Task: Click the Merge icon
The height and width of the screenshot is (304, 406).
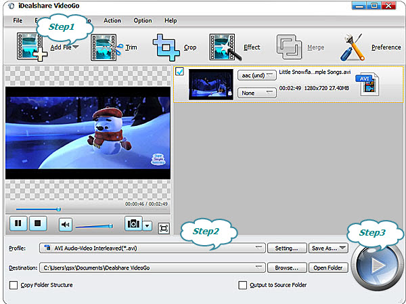Action: tap(289, 47)
